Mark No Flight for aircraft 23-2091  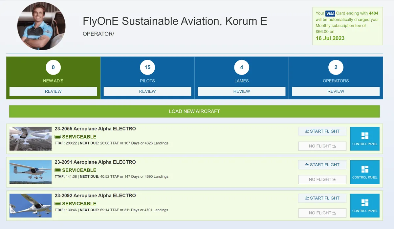pyautogui.click(x=322, y=180)
